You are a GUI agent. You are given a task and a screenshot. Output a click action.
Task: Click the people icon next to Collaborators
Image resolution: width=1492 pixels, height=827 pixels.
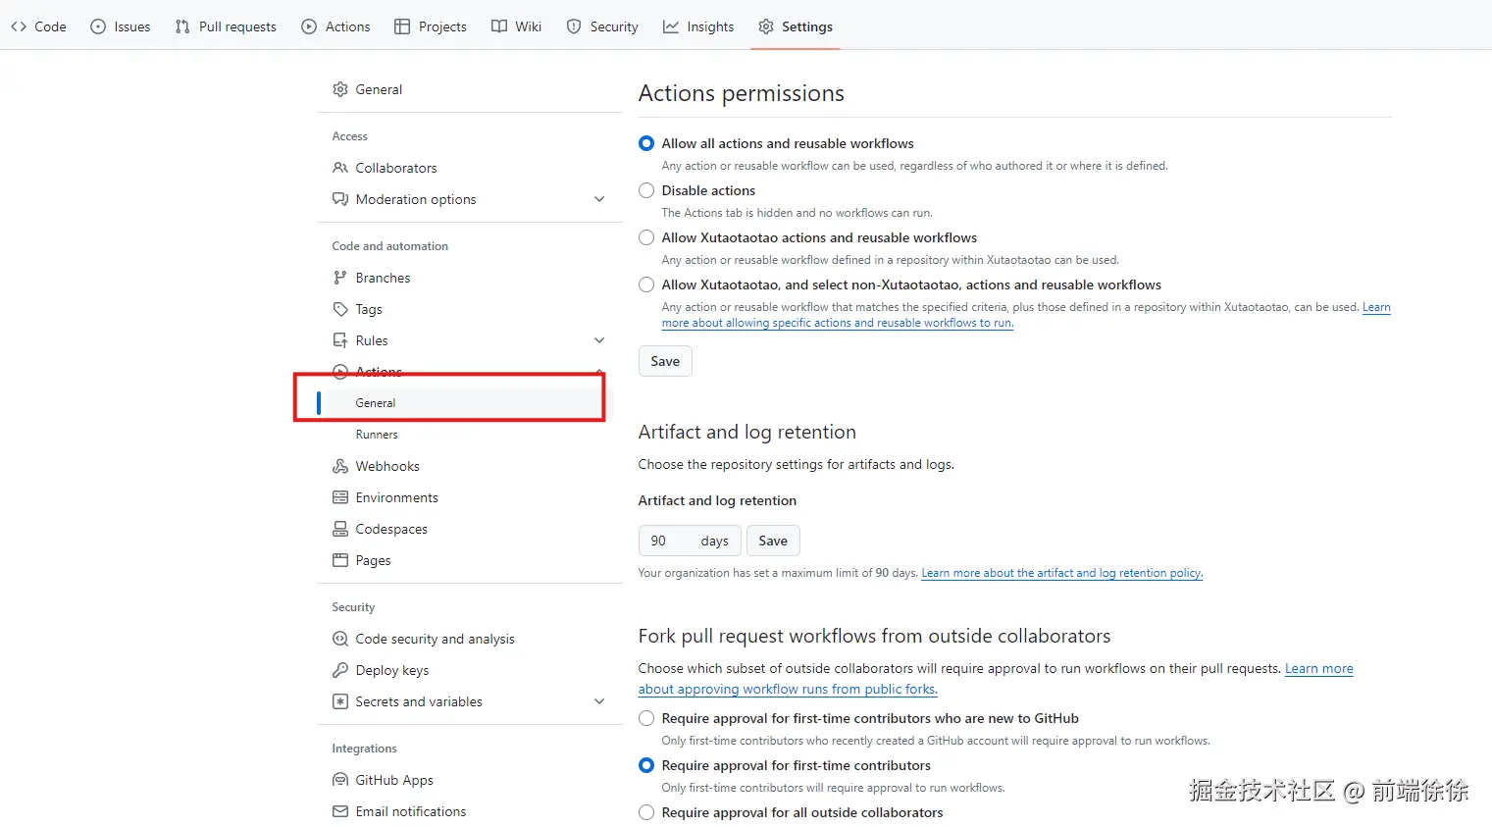pos(340,168)
